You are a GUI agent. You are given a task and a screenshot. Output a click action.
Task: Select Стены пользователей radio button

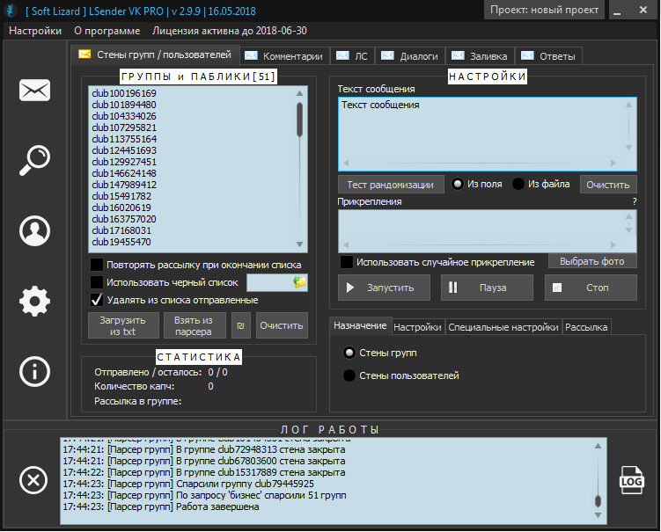[x=349, y=375]
